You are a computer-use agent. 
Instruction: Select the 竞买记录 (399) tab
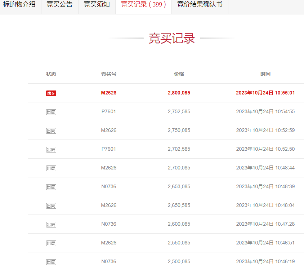pos(143,5)
